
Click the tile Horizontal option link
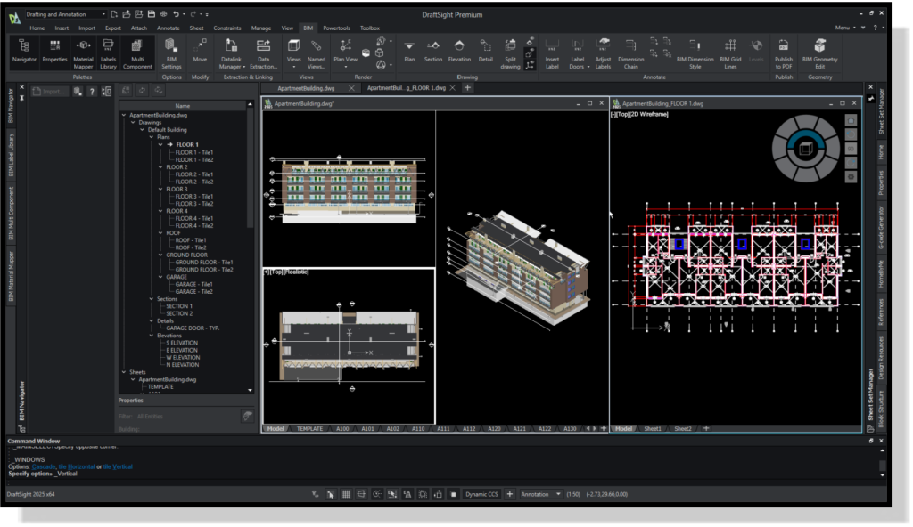[x=79, y=466]
